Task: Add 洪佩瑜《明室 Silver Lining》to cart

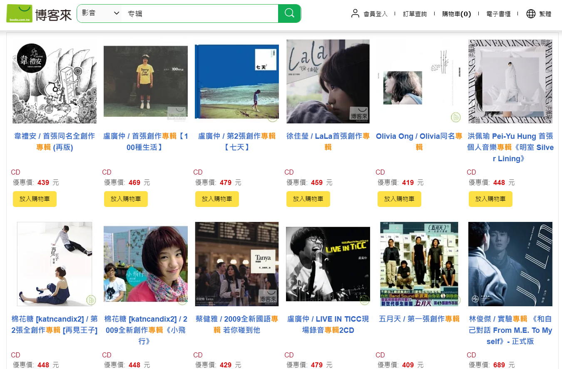Action: point(490,199)
